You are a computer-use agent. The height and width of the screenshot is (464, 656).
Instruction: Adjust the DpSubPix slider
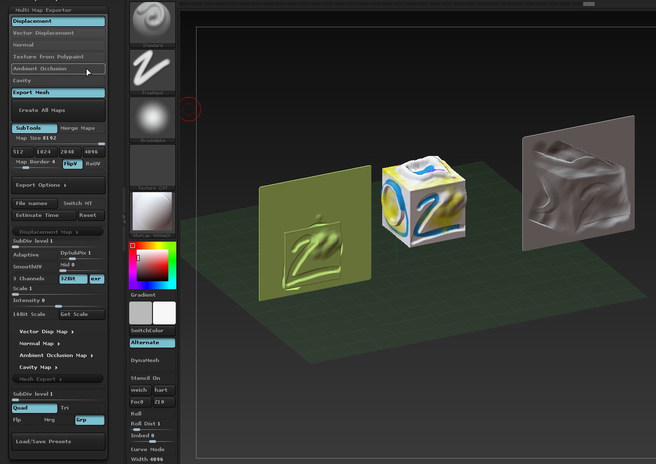(x=82, y=255)
